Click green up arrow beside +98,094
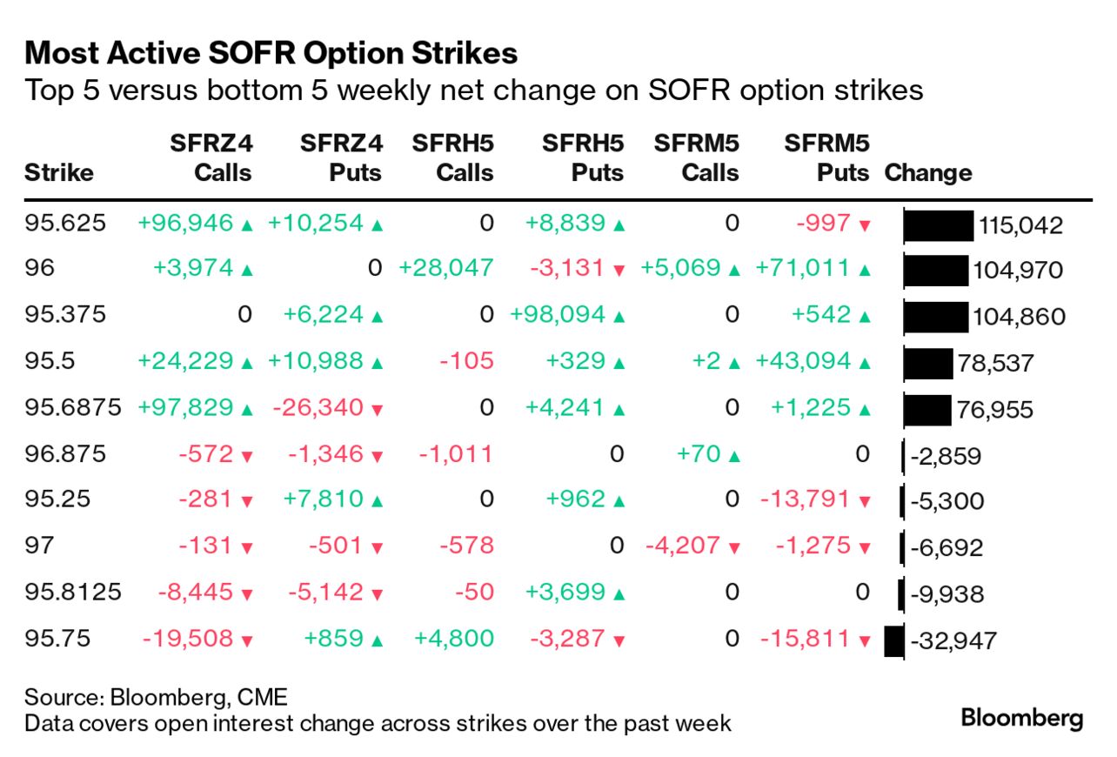Screen dimensions: 1117x757 (x=619, y=316)
